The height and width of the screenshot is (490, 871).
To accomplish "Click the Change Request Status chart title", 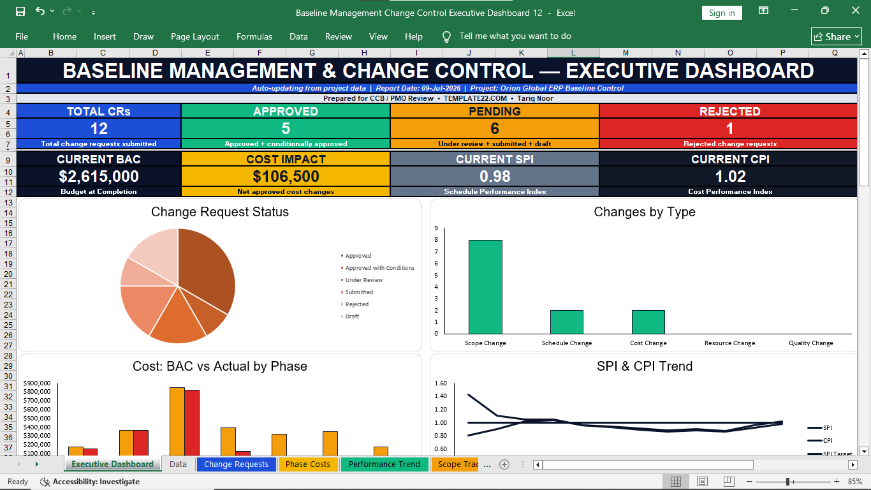I will pyautogui.click(x=220, y=212).
